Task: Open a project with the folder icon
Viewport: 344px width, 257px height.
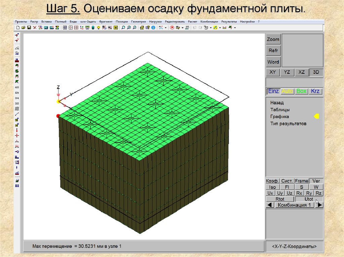Action: click(x=24, y=27)
